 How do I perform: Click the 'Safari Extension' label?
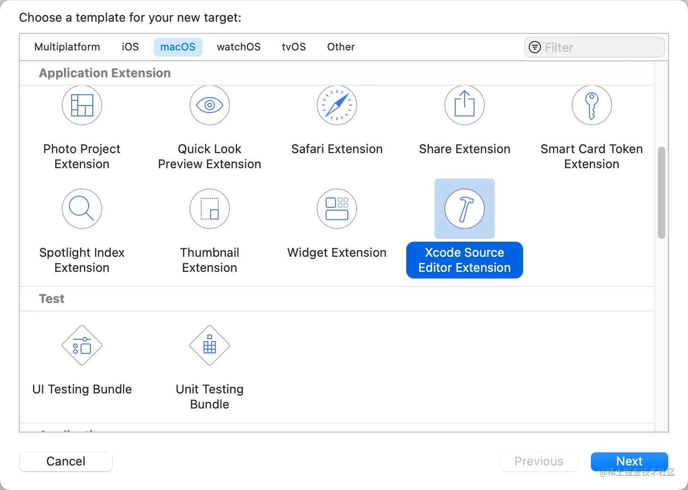(x=337, y=149)
